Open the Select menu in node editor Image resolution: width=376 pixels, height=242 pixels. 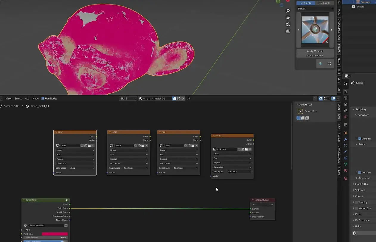tap(18, 99)
